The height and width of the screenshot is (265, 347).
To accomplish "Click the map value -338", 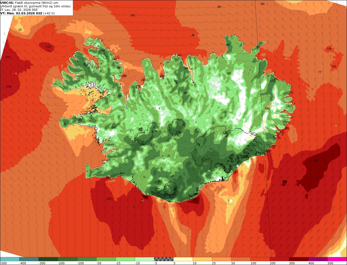I will (x=246, y=157).
